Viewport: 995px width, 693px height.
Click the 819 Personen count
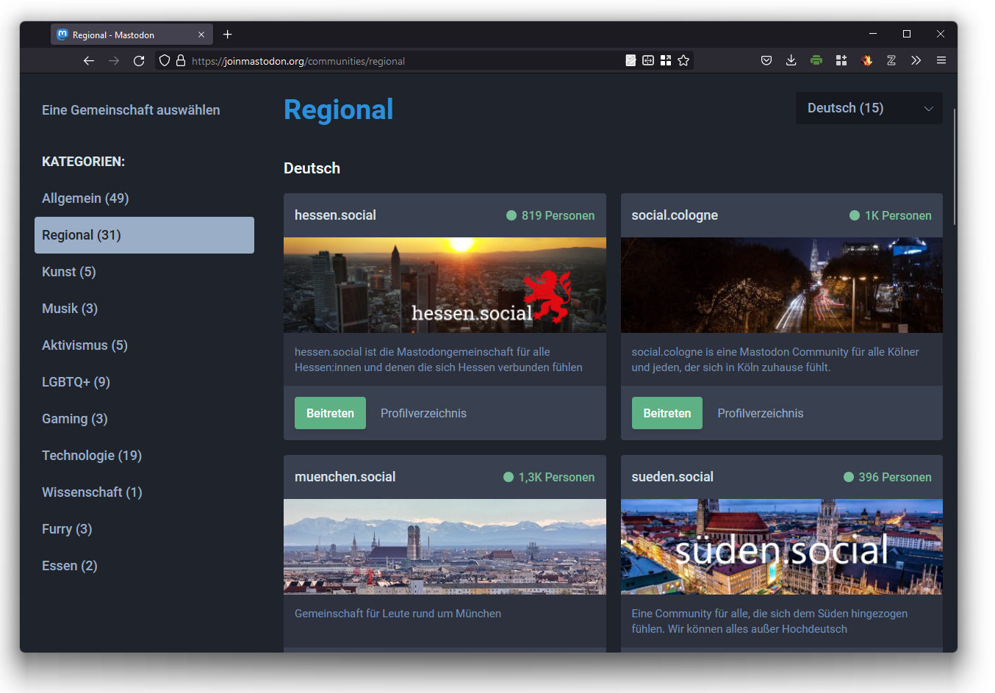[550, 215]
